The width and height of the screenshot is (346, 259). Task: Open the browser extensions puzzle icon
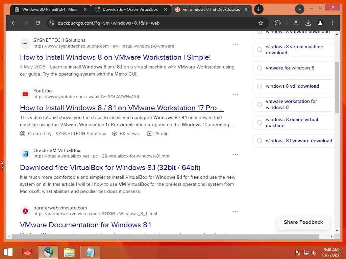(x=278, y=23)
